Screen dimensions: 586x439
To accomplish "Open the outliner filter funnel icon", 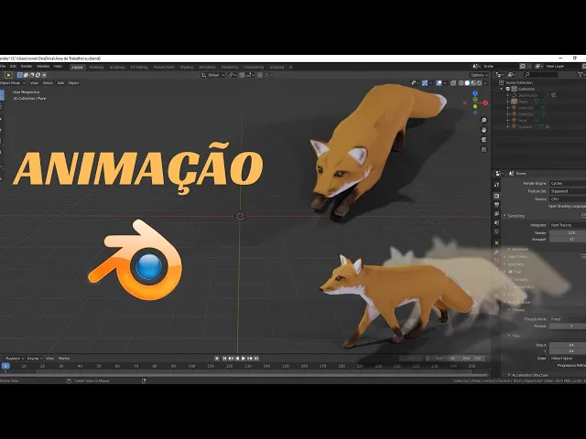I will [581, 75].
